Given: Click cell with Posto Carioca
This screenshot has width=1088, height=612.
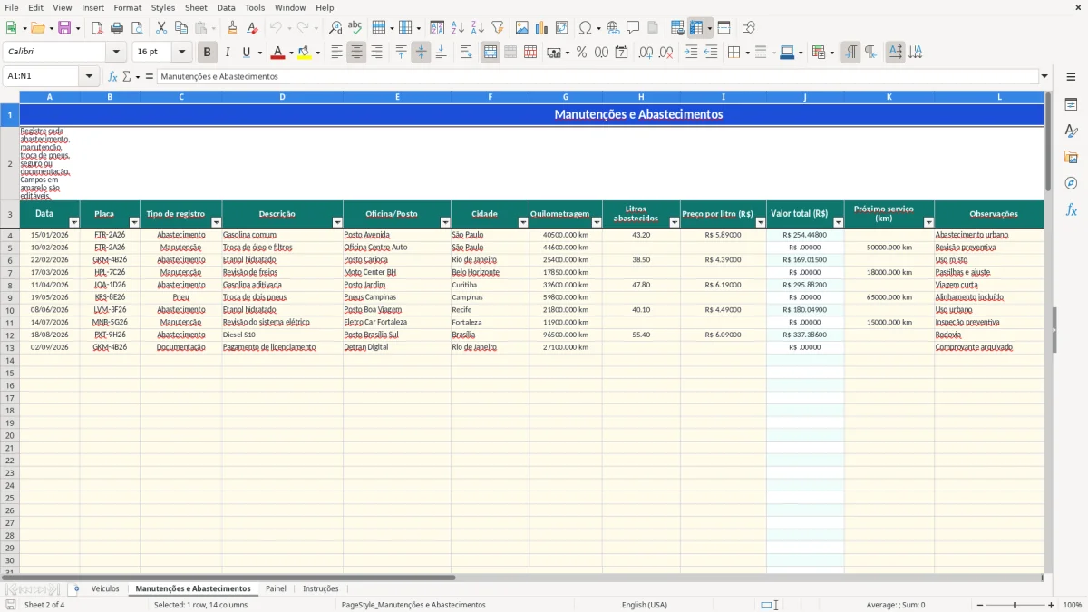Looking at the screenshot, I should click(x=397, y=259).
